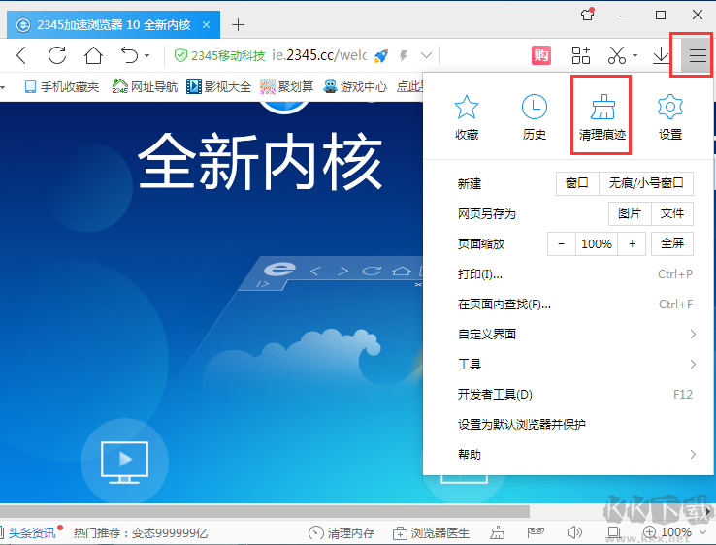Expand 工具 submenu
The image size is (716, 545).
point(569,365)
